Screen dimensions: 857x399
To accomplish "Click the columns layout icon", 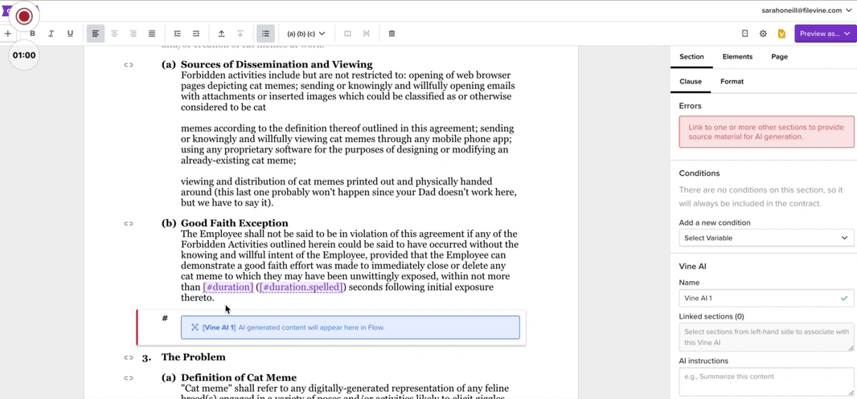I will pyautogui.click(x=347, y=34).
